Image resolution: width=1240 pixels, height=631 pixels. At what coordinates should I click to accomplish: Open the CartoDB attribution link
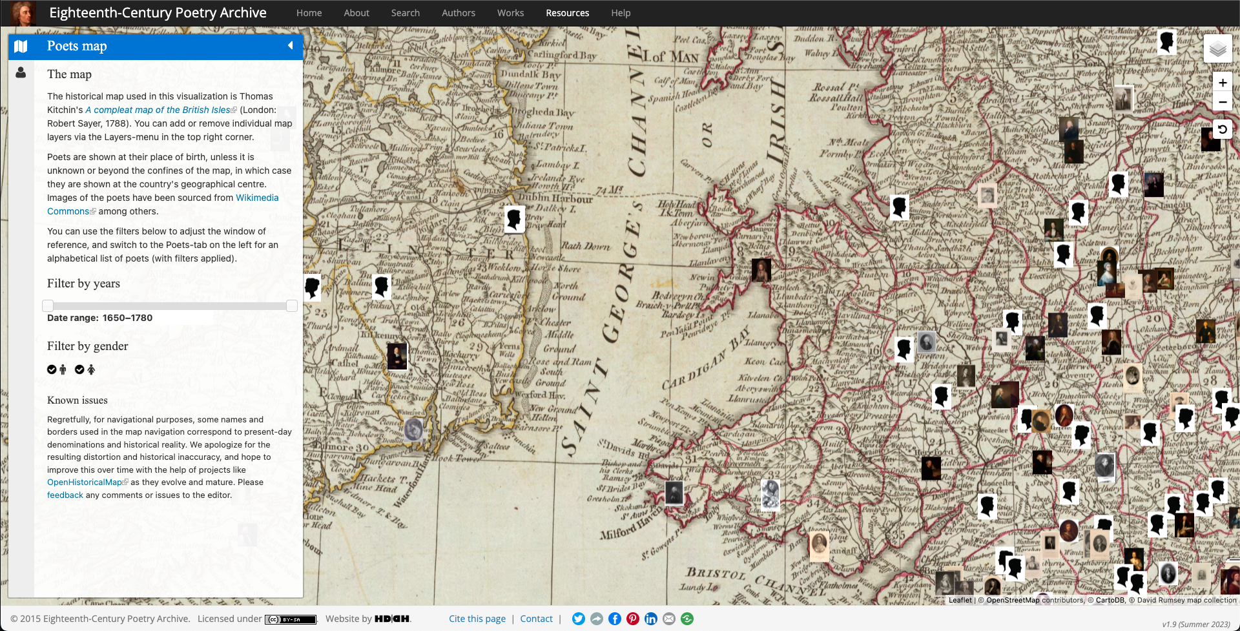click(x=1110, y=600)
